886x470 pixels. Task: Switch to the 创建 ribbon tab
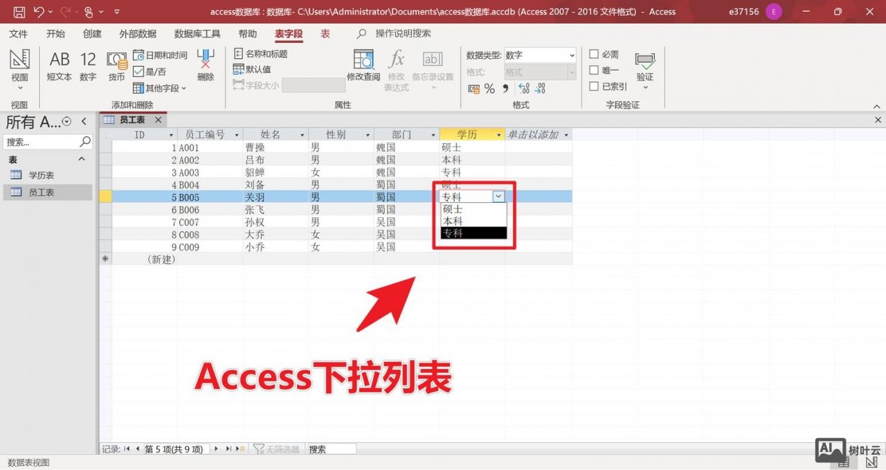click(92, 33)
